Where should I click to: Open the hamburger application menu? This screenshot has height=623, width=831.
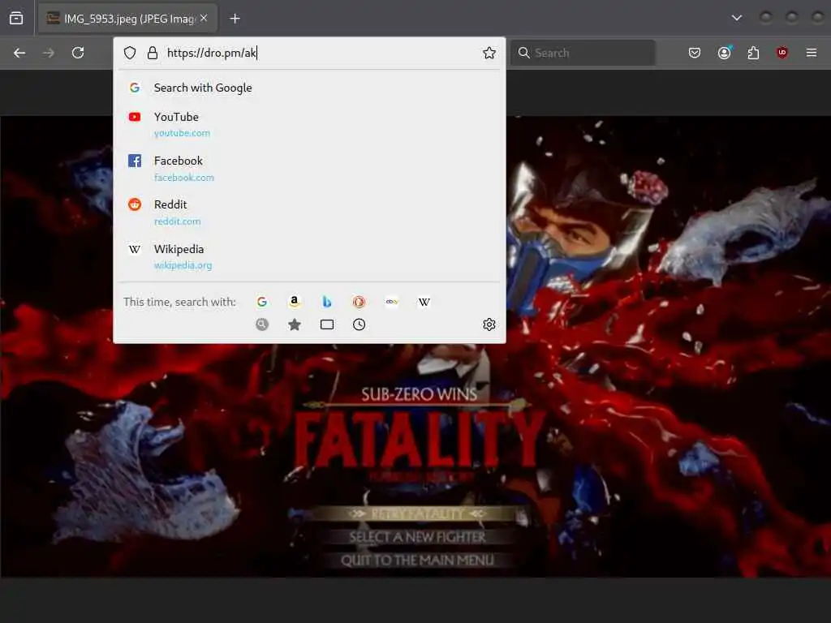click(x=812, y=53)
